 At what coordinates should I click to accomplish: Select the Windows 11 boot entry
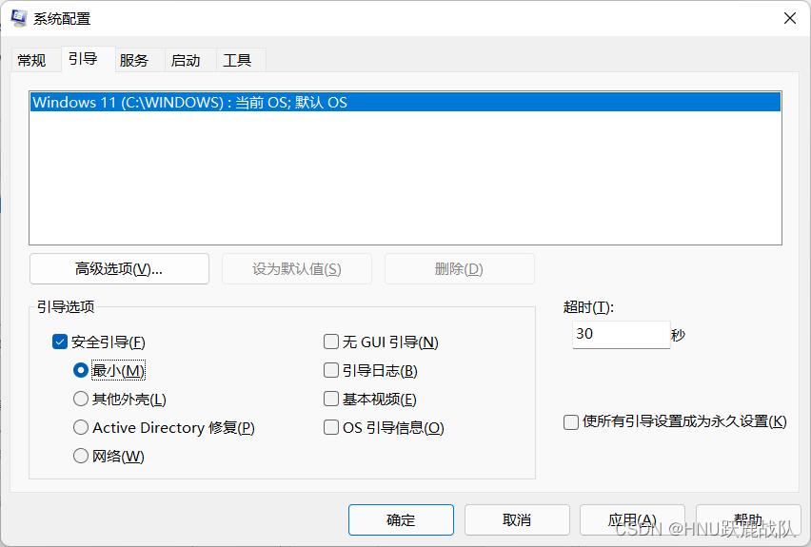click(x=405, y=102)
